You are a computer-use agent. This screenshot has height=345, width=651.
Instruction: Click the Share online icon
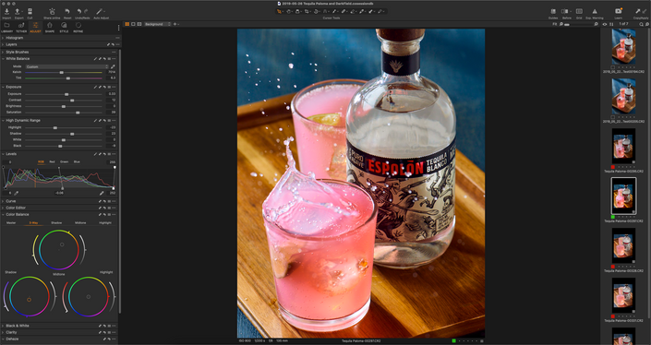click(x=53, y=12)
